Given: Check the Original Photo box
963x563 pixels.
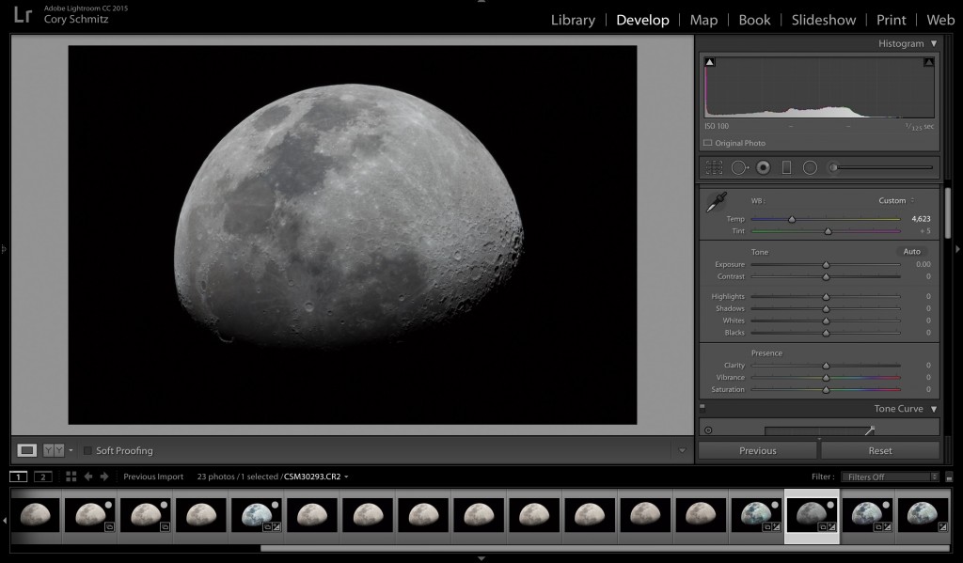Looking at the screenshot, I should pos(707,143).
